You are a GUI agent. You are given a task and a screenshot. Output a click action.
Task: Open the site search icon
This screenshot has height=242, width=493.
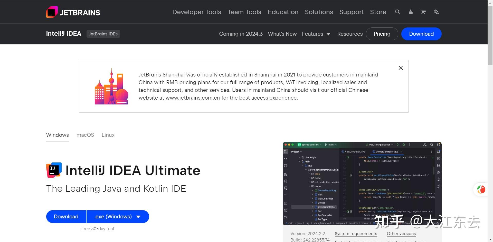pyautogui.click(x=397, y=12)
